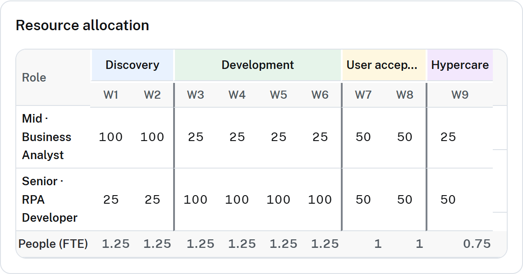Select the W3 week column header

[x=196, y=95]
